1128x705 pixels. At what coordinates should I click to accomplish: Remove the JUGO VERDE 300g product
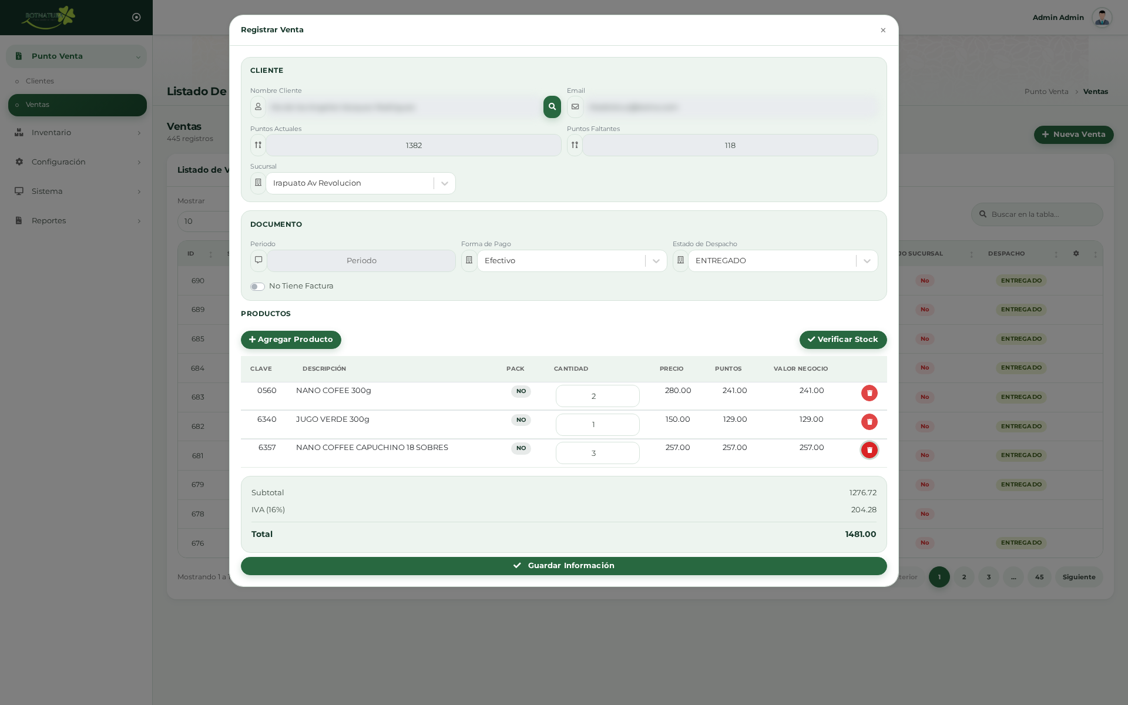tap(869, 422)
